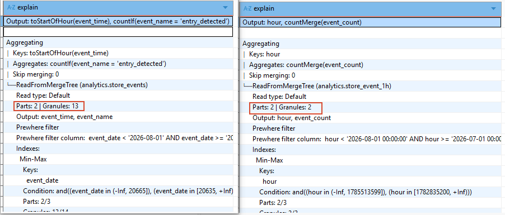The height and width of the screenshot is (215, 505).
Task: Select the 'Output: toStartOfHour(event_time), countIf' row
Action: pyautogui.click(x=118, y=21)
